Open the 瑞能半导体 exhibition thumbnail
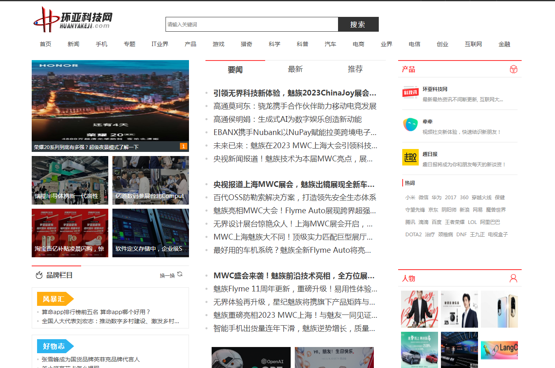555x368 pixels. (70, 180)
